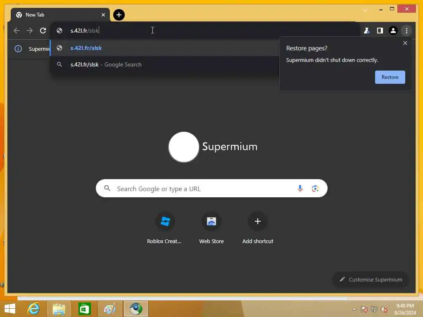Open the three-dot browser menu
The height and width of the screenshot is (317, 423).
[x=406, y=31]
